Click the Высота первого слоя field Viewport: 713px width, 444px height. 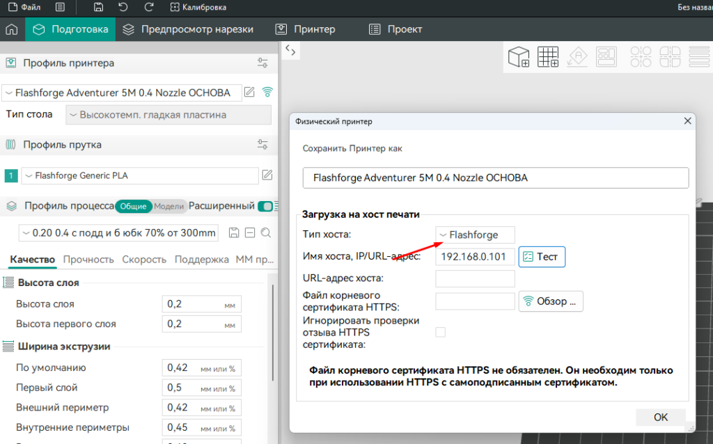point(201,324)
